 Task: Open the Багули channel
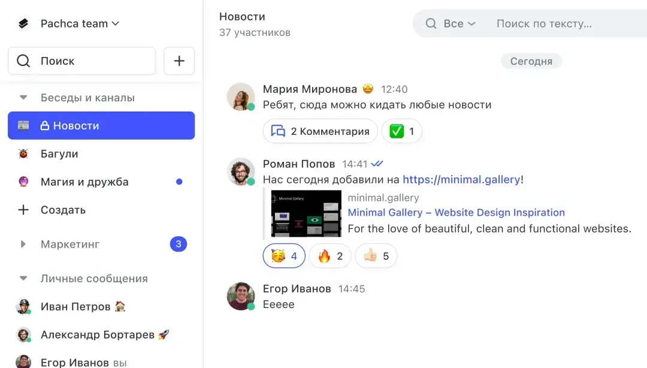pyautogui.click(x=59, y=154)
